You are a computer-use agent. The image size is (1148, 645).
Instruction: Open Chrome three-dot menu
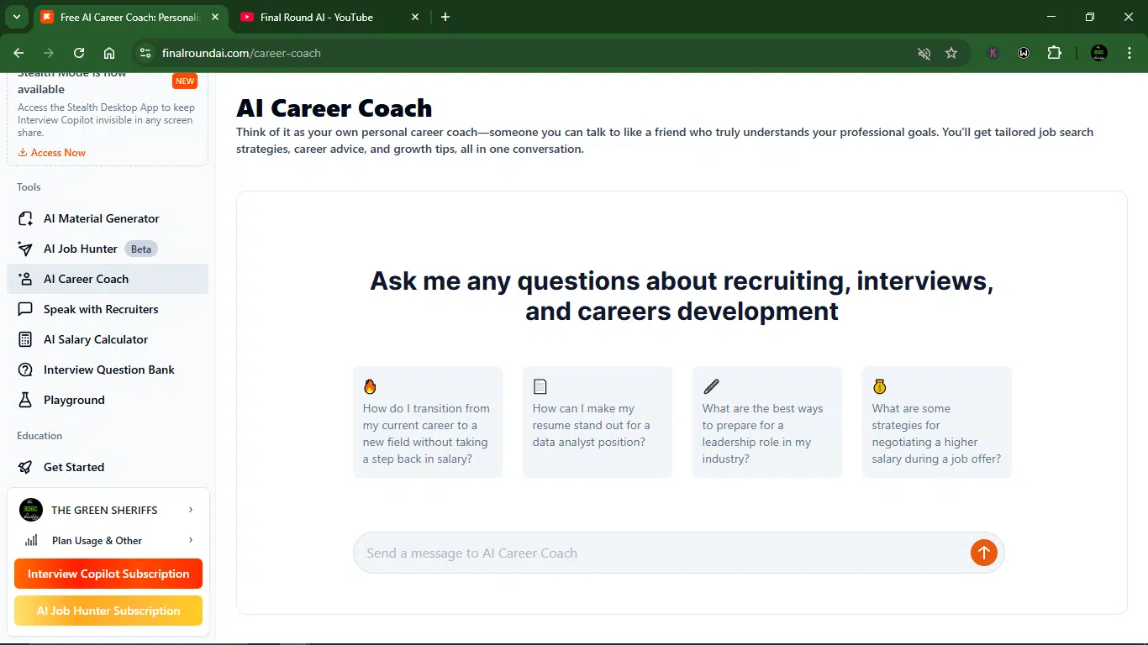pos(1128,53)
